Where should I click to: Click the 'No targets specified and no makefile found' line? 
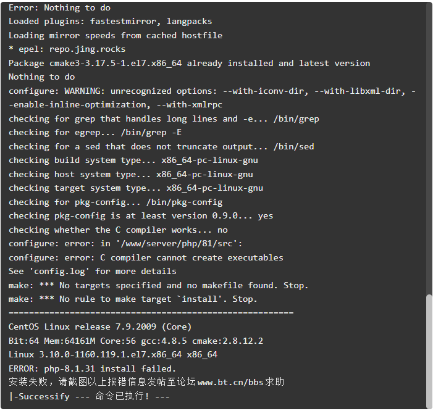pos(158,286)
